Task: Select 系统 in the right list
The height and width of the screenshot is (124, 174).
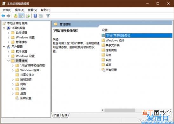Action: click(108, 60)
